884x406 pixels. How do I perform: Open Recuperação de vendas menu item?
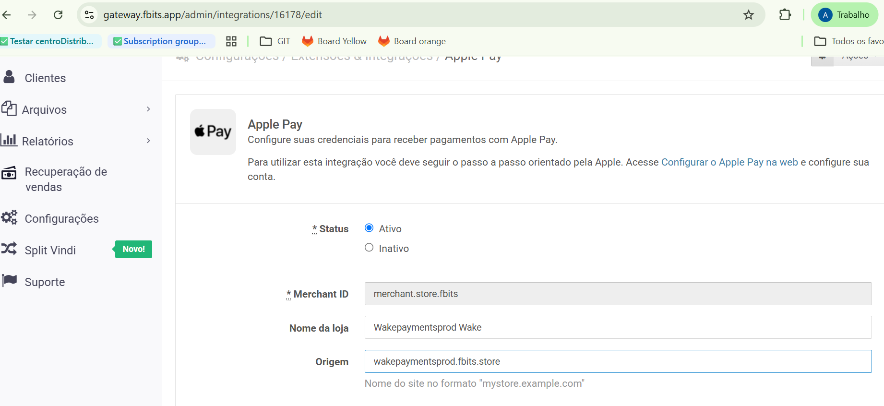tap(66, 179)
